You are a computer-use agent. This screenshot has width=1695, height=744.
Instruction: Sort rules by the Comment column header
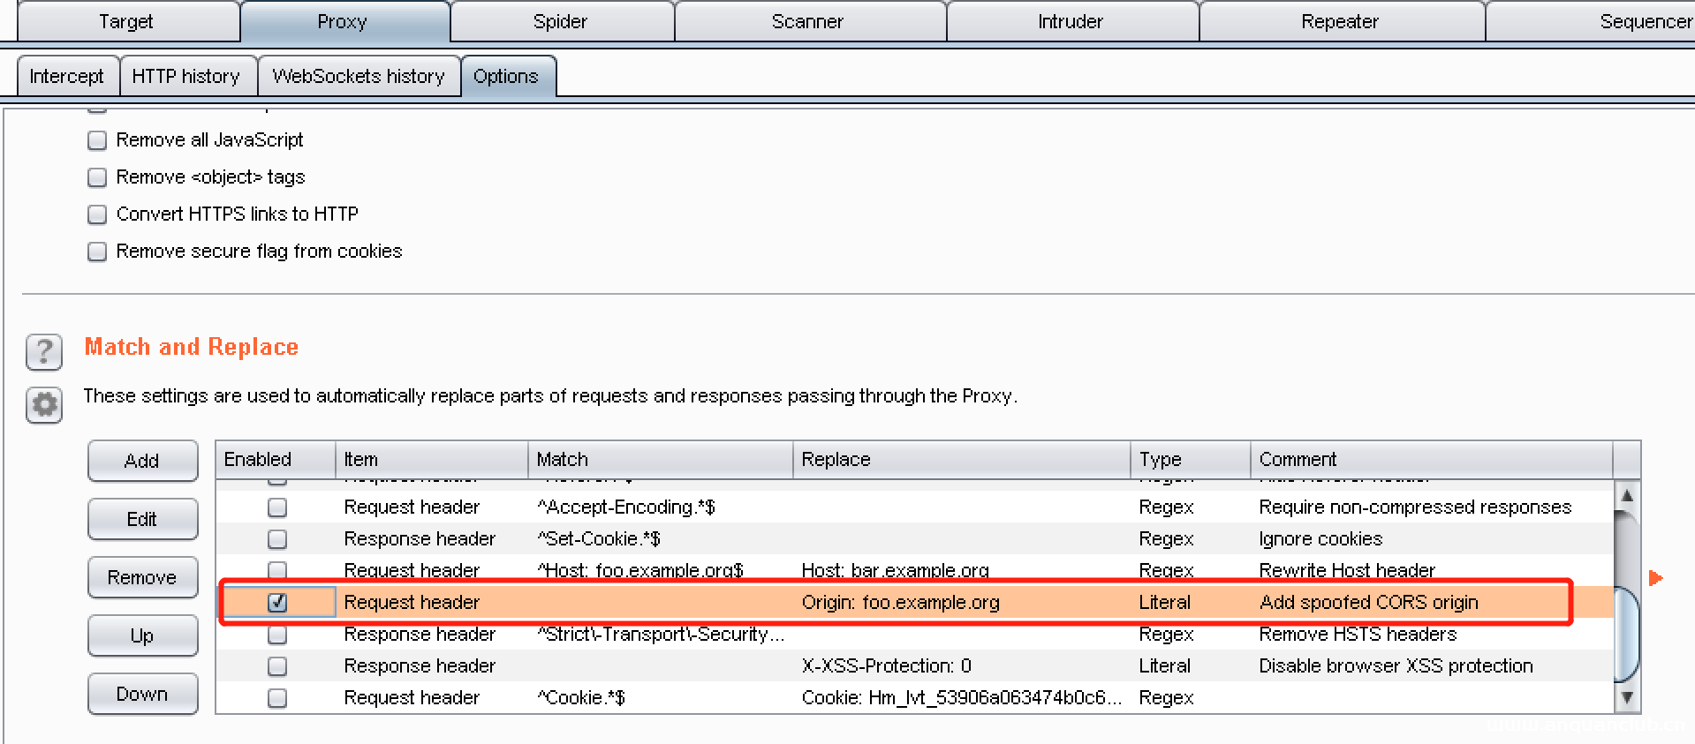[1430, 459]
